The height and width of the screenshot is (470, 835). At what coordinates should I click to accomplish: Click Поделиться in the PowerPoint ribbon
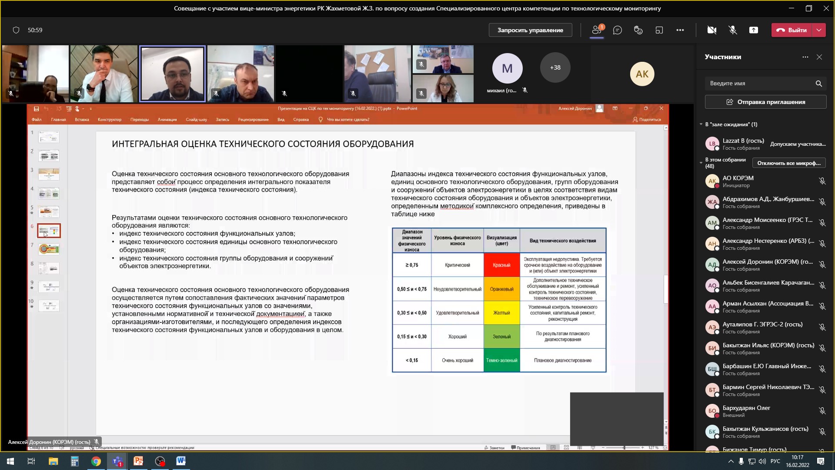click(x=647, y=120)
